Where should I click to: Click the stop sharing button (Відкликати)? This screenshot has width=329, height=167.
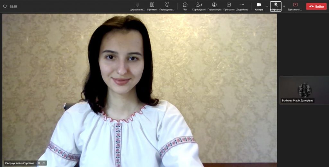pyautogui.click(x=295, y=6)
